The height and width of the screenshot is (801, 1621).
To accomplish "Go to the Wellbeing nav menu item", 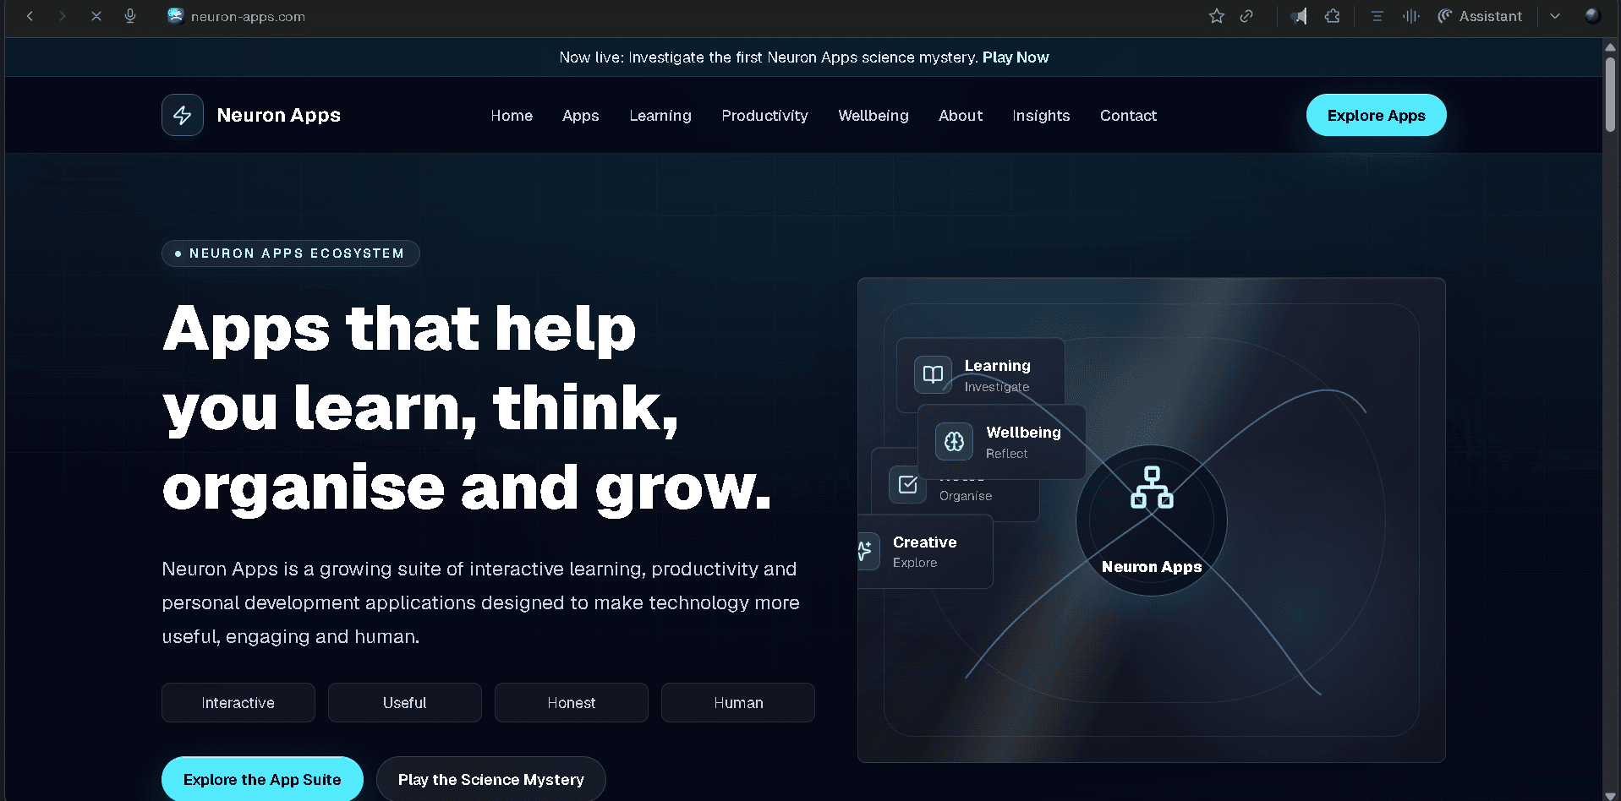I will (x=873, y=116).
